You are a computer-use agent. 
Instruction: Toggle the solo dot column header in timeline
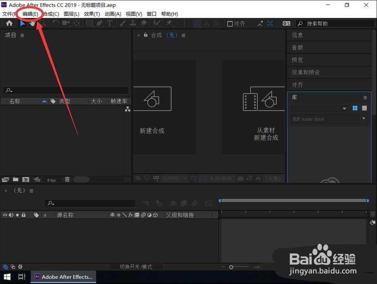[x=17, y=215]
